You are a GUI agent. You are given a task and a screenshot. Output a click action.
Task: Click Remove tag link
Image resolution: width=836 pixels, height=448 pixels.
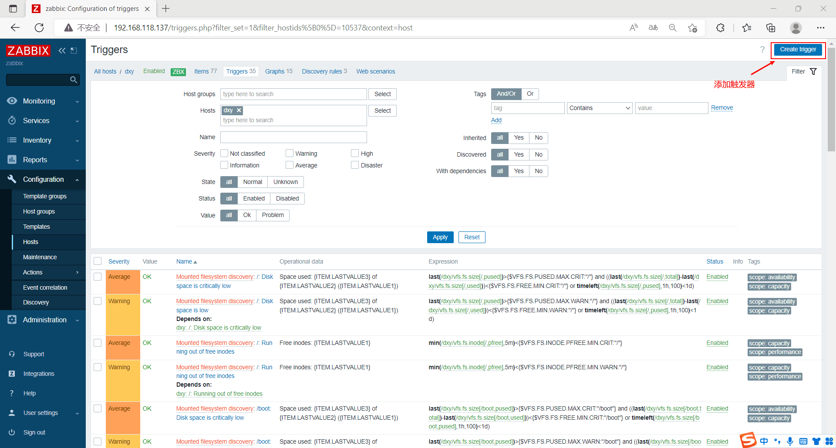click(722, 107)
